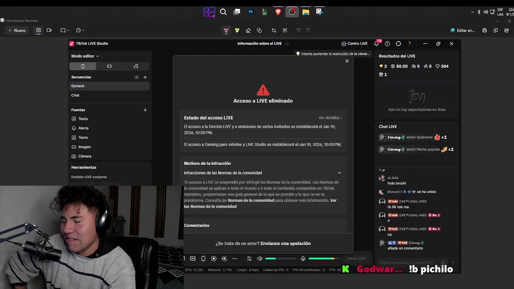The height and width of the screenshot is (289, 514).
Task: Open File Explorer from the taskbar
Action: pyautogui.click(x=306, y=12)
